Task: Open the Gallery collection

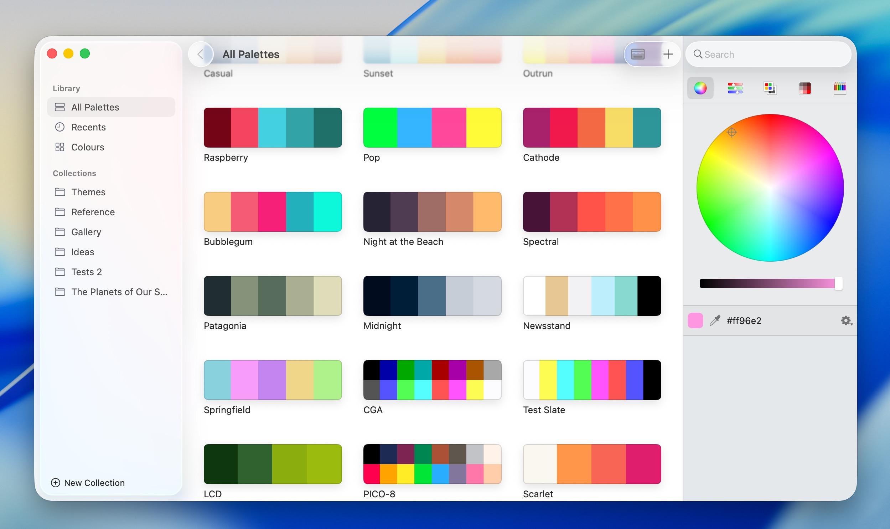Action: coord(111,232)
